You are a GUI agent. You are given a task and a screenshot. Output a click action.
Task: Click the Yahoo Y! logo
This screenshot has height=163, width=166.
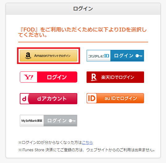(28, 77)
